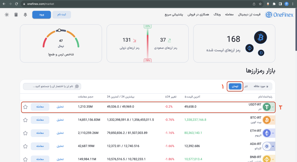
Task: Click the download app icon in header
Action: [x=16, y=15]
